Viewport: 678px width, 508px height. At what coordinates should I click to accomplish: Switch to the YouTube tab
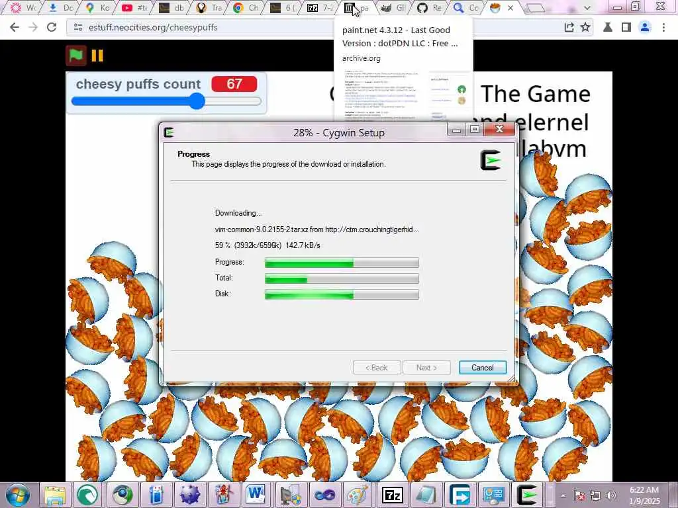(134, 7)
